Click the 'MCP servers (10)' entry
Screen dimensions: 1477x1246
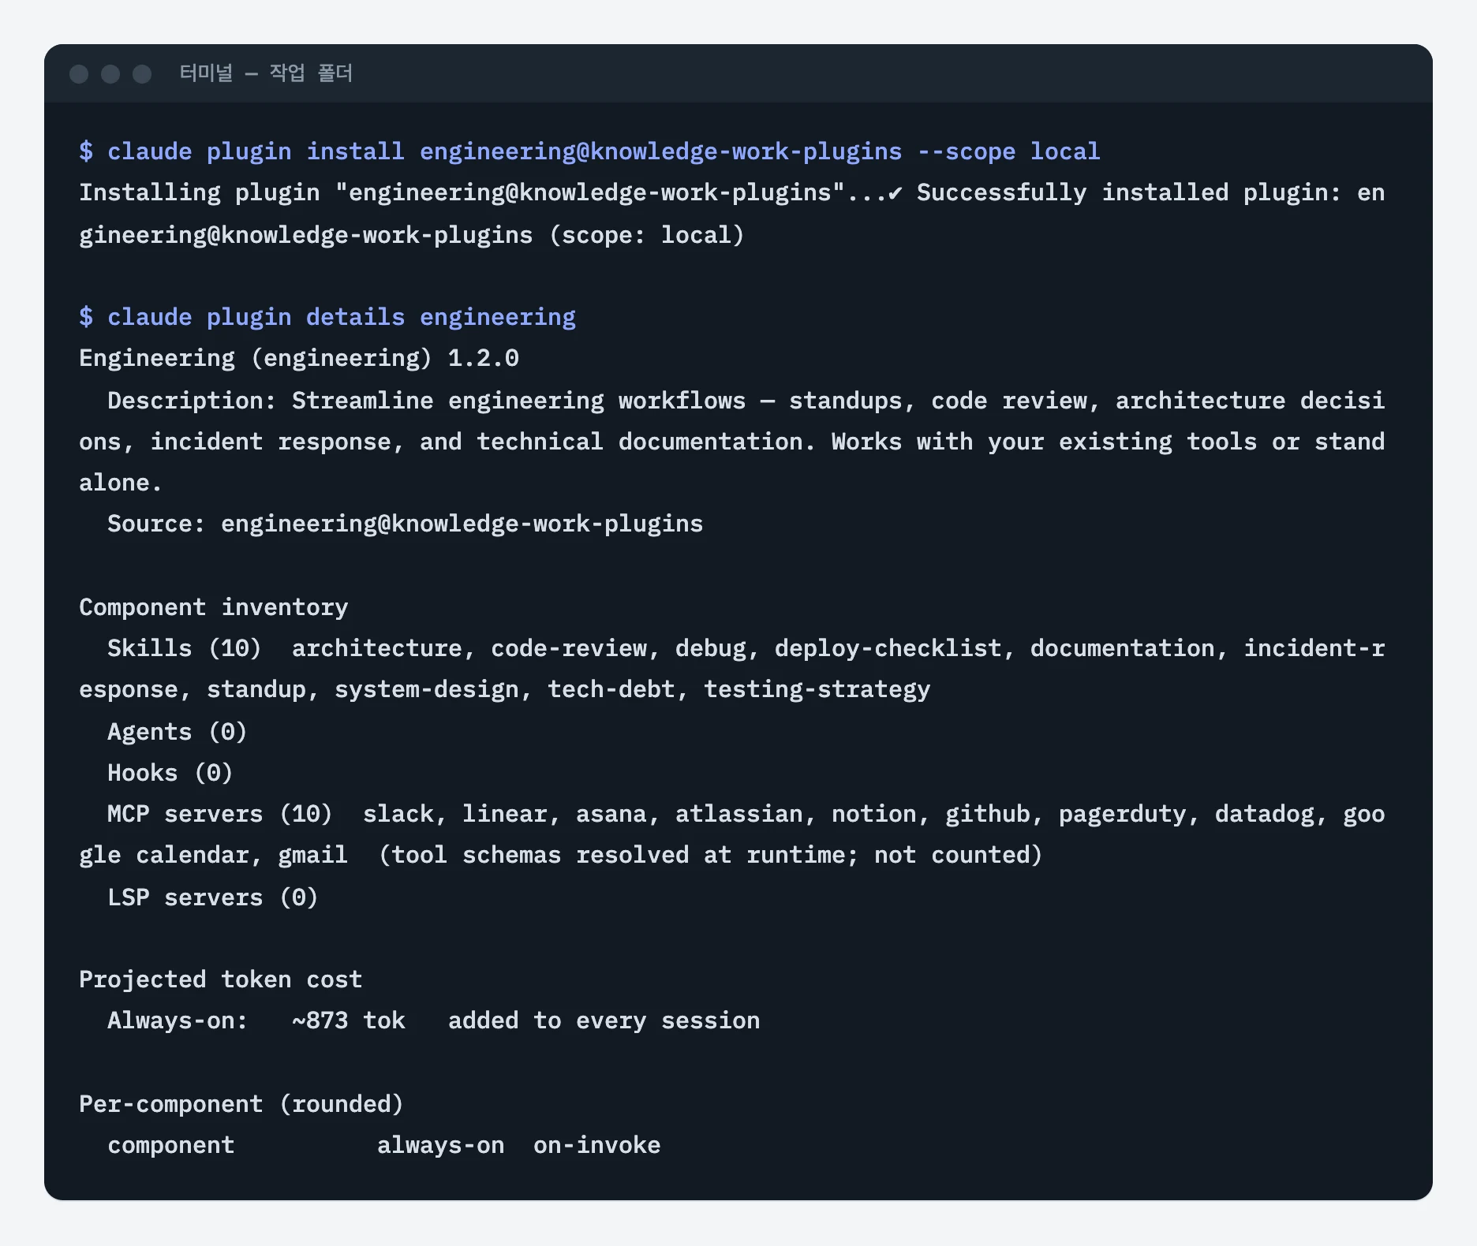pos(219,814)
